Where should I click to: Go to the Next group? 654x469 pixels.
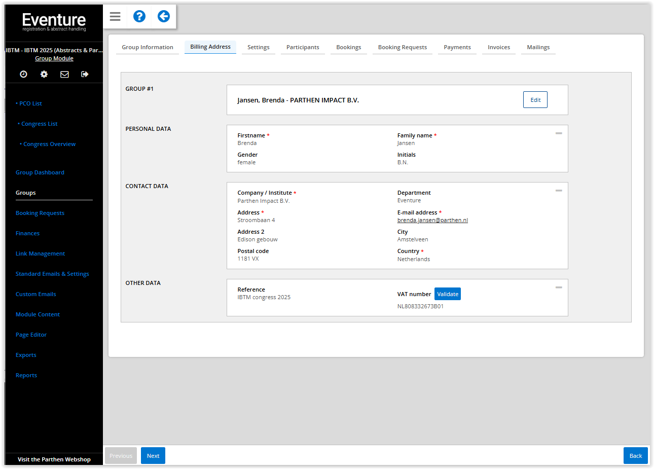tap(153, 456)
